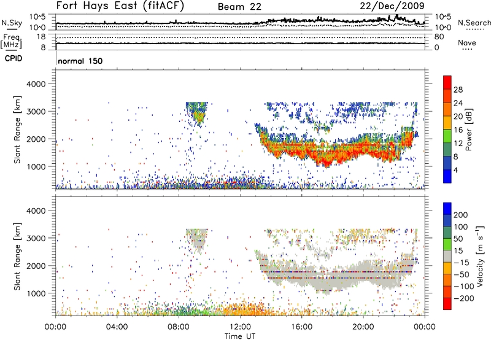
Task: Click the red-orange scatter band in power panel
Action: [336, 152]
